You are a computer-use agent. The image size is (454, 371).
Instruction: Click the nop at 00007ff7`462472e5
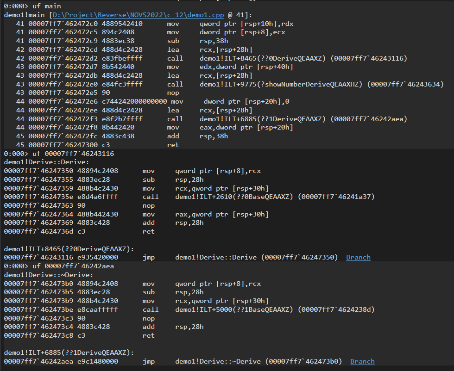173,93
